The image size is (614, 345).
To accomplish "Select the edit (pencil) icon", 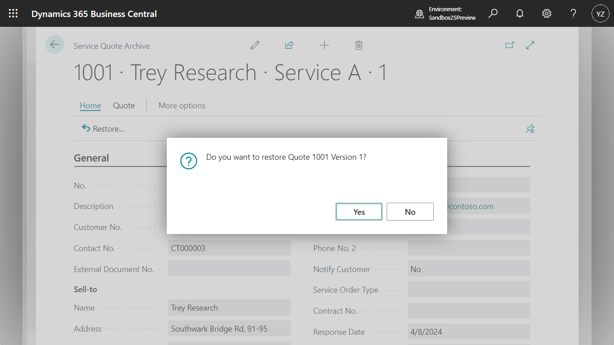I will (x=254, y=45).
